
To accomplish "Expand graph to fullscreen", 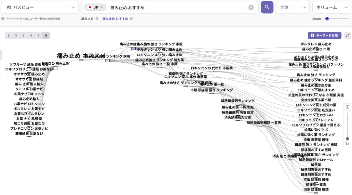I will (x=347, y=35).
